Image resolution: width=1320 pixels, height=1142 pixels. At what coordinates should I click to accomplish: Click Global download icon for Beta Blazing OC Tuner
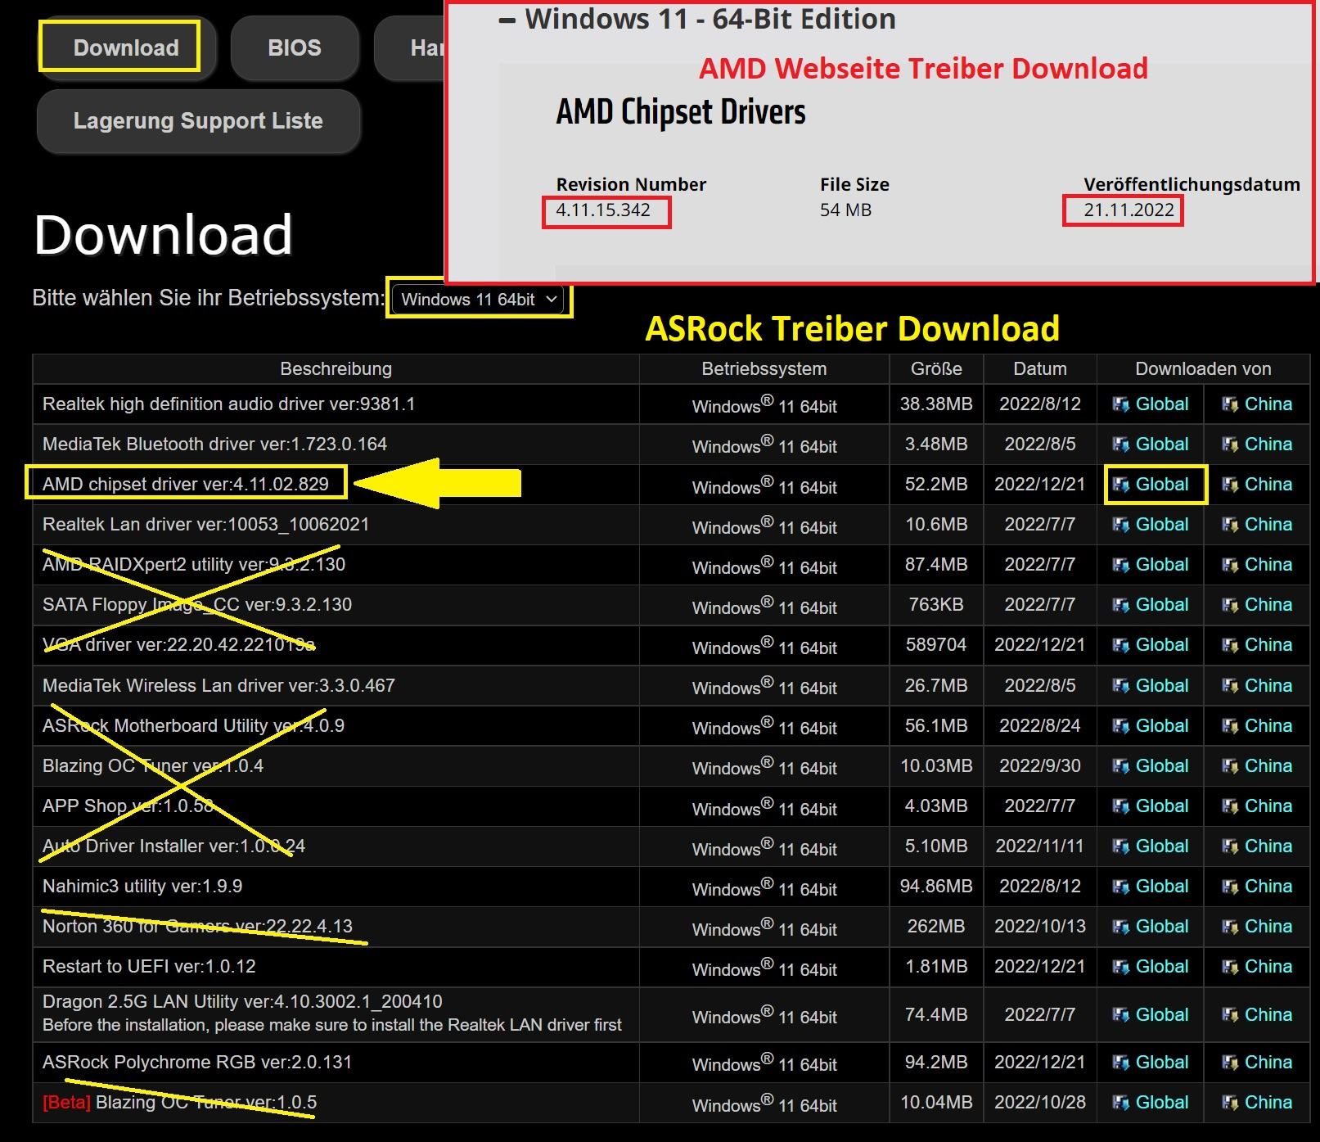pyautogui.click(x=1120, y=1103)
